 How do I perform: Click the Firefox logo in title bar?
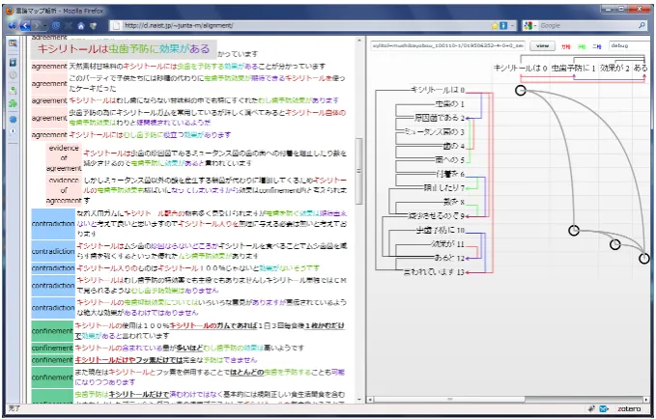[x=10, y=12]
